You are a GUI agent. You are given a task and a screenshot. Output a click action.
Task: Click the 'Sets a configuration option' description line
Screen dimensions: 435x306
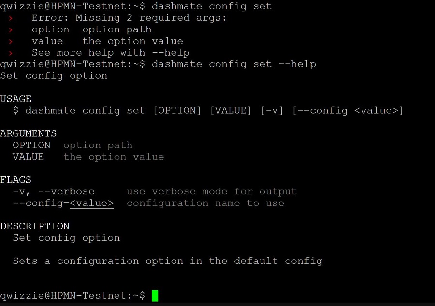click(x=168, y=261)
